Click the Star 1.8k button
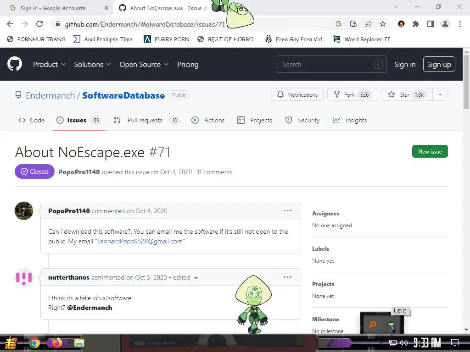The height and width of the screenshot is (352, 470). (408, 94)
